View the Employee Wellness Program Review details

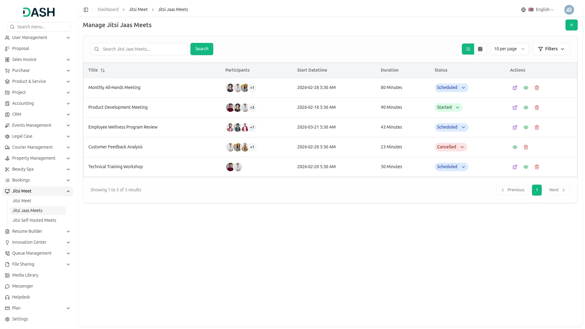526,127
